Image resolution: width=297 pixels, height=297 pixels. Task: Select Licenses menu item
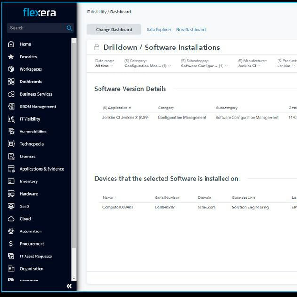click(28, 157)
